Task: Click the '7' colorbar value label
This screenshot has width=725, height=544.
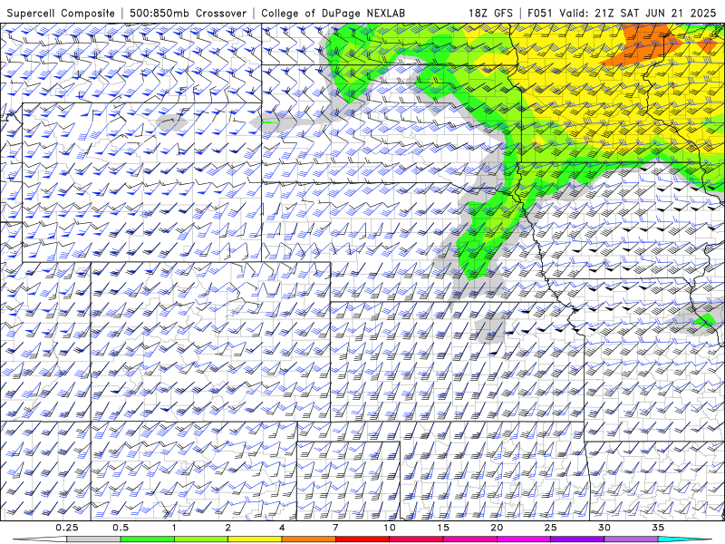Action: [x=335, y=528]
